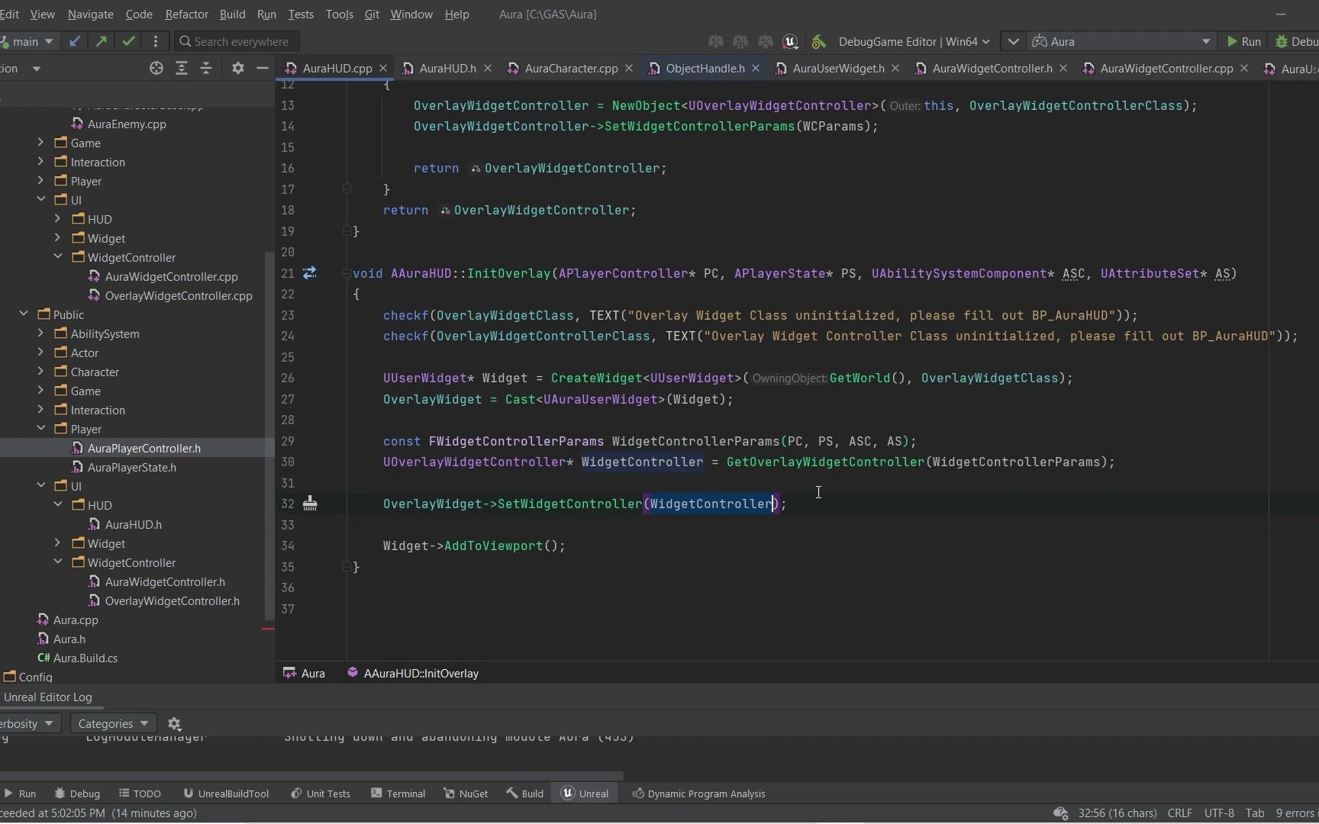Viewport: 1319px width, 824px height.
Task: Toggle the TODO tool window
Action: [x=140, y=793]
